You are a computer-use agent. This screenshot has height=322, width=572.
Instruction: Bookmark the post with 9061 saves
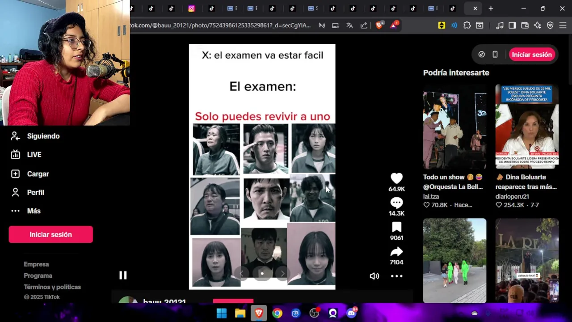396,227
